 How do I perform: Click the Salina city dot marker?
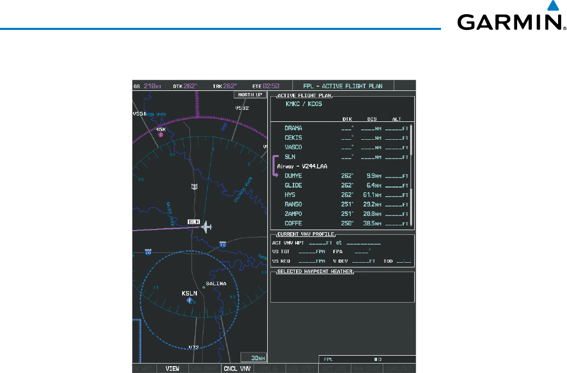pos(204,287)
